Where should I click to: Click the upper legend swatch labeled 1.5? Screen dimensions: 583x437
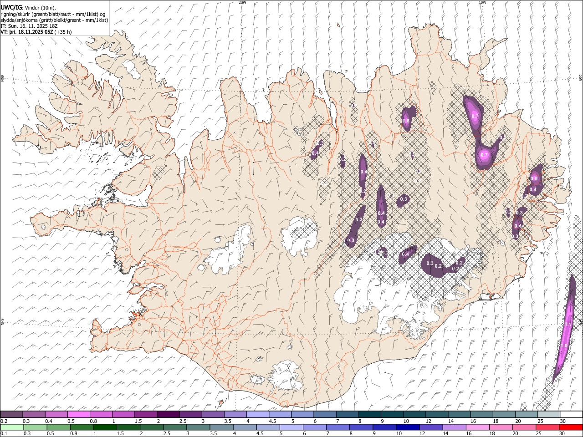point(146,415)
